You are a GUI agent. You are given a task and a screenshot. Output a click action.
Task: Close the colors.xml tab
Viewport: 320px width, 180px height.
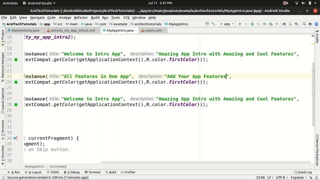tap(164, 30)
